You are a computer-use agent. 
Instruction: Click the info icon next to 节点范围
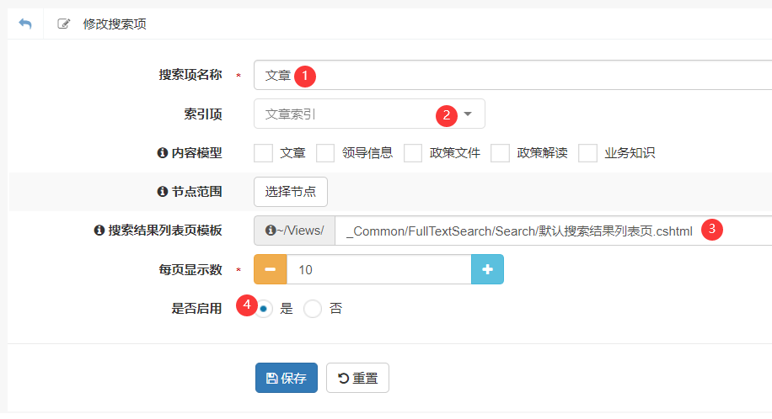tap(163, 192)
